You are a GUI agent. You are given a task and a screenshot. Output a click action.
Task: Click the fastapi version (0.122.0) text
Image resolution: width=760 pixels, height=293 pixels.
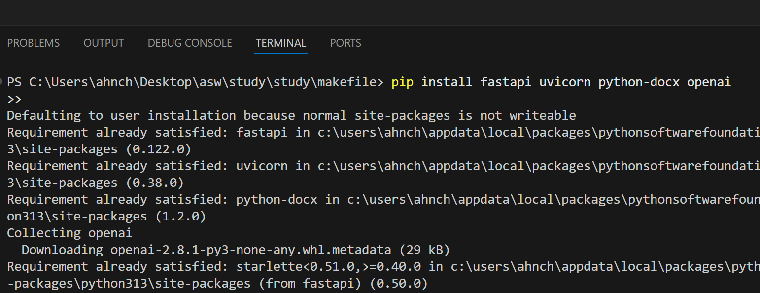(x=158, y=149)
